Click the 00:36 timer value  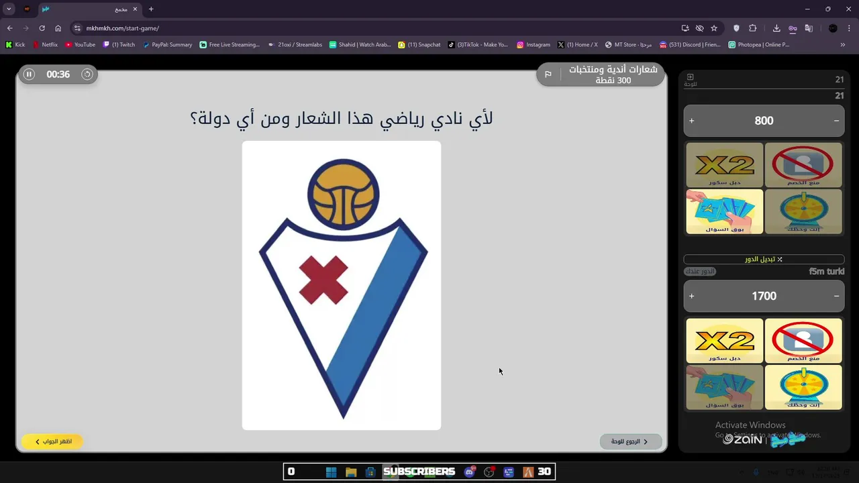pos(58,74)
